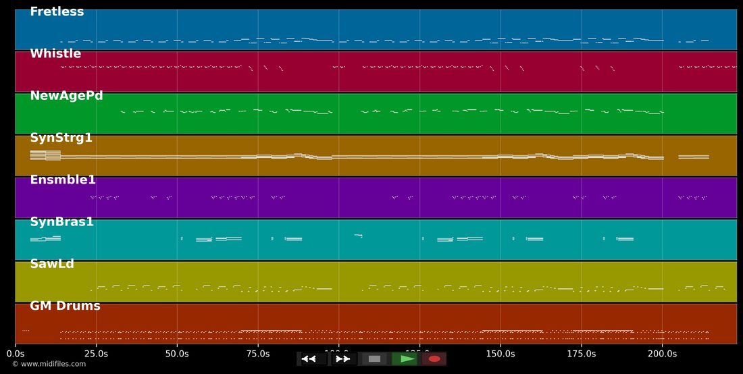The image size is (743, 374).
Task: Click the 175.0s time axis label
Action: (582, 354)
